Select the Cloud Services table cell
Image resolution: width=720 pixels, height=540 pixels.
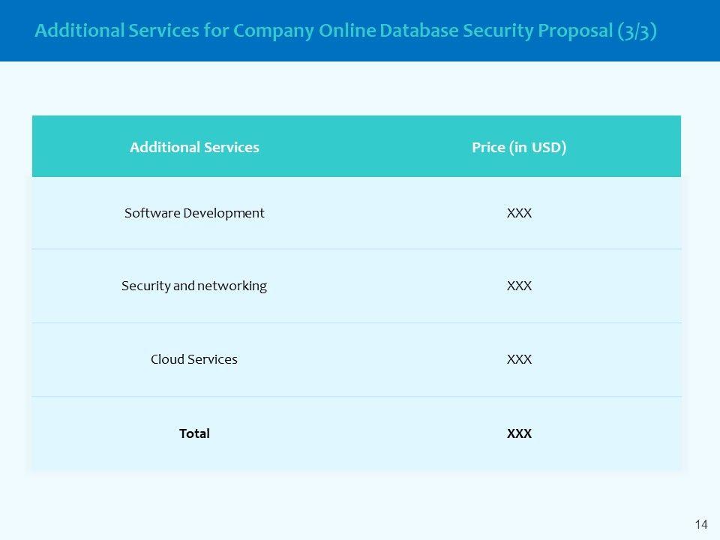click(194, 359)
